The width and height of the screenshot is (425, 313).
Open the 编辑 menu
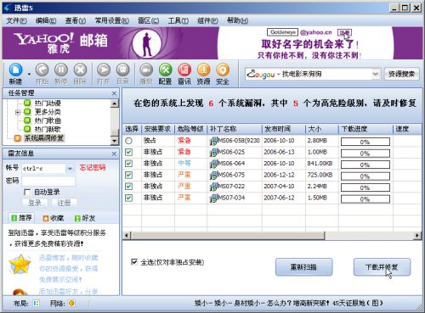[x=46, y=20]
